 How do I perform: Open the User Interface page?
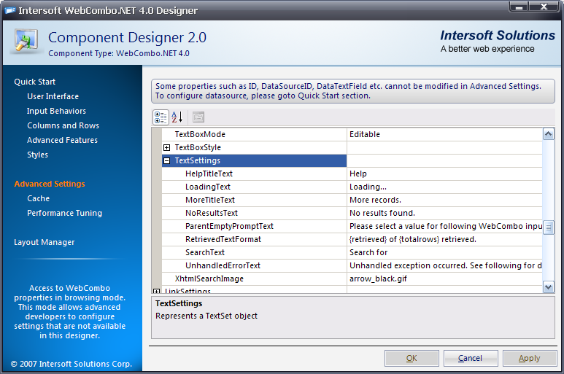(x=53, y=96)
